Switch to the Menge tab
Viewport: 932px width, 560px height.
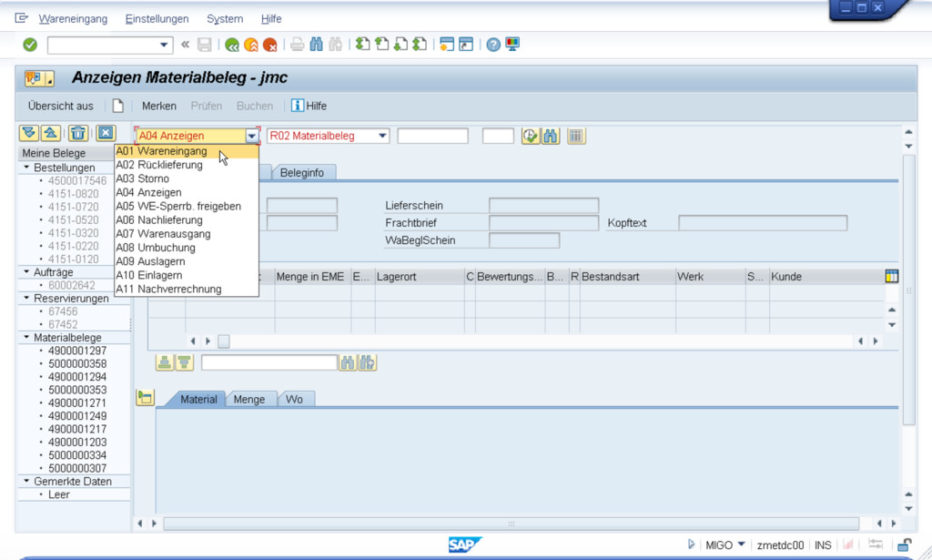click(x=248, y=400)
